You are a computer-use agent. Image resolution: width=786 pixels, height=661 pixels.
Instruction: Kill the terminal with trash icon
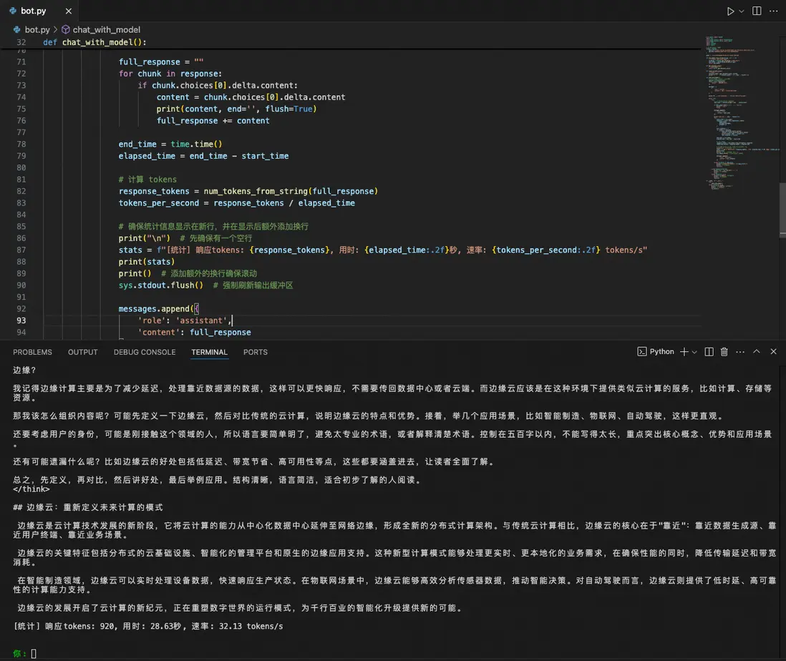(x=724, y=352)
